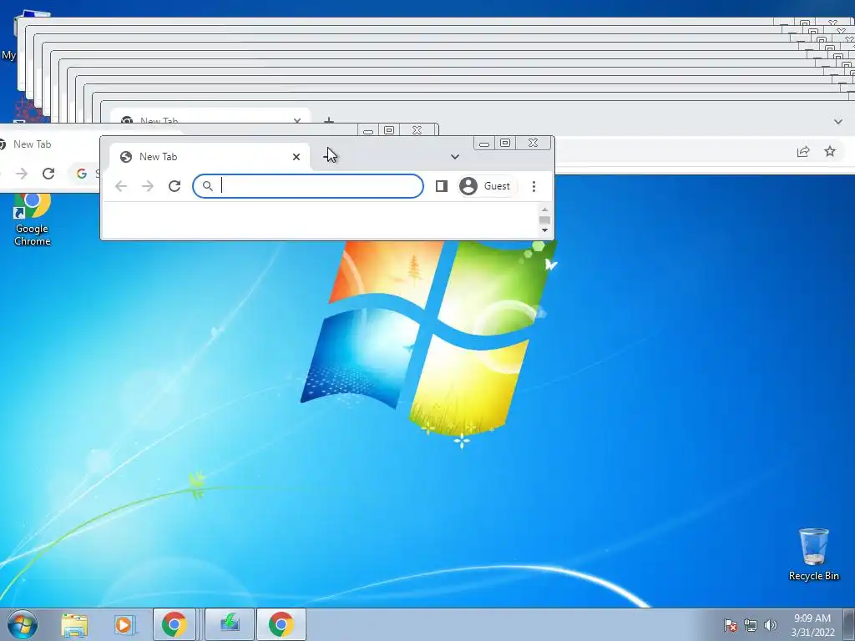Open the installer download taskbar item

pos(230,624)
